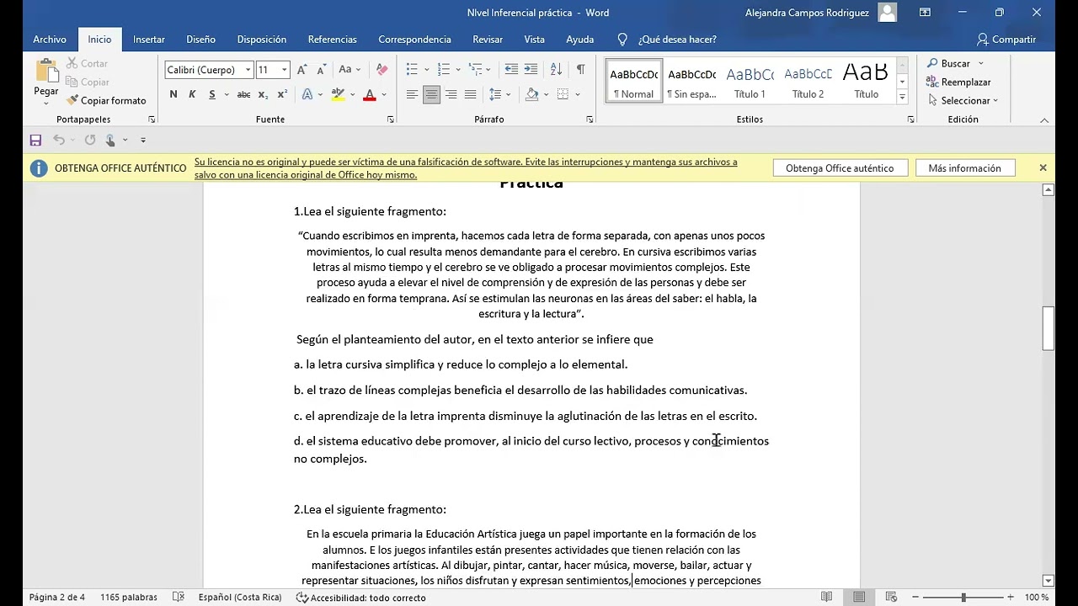Open the Calibri (Cuerpo) font name dropdown
The width and height of the screenshot is (1078, 606).
[x=248, y=70]
